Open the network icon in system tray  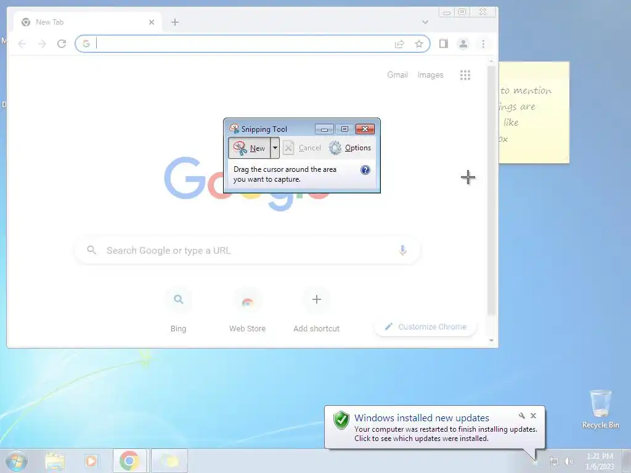(554, 461)
